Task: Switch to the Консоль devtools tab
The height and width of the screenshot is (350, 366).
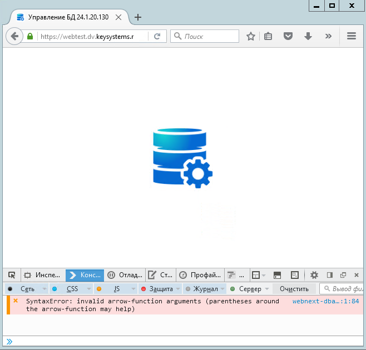Action: tap(85, 275)
